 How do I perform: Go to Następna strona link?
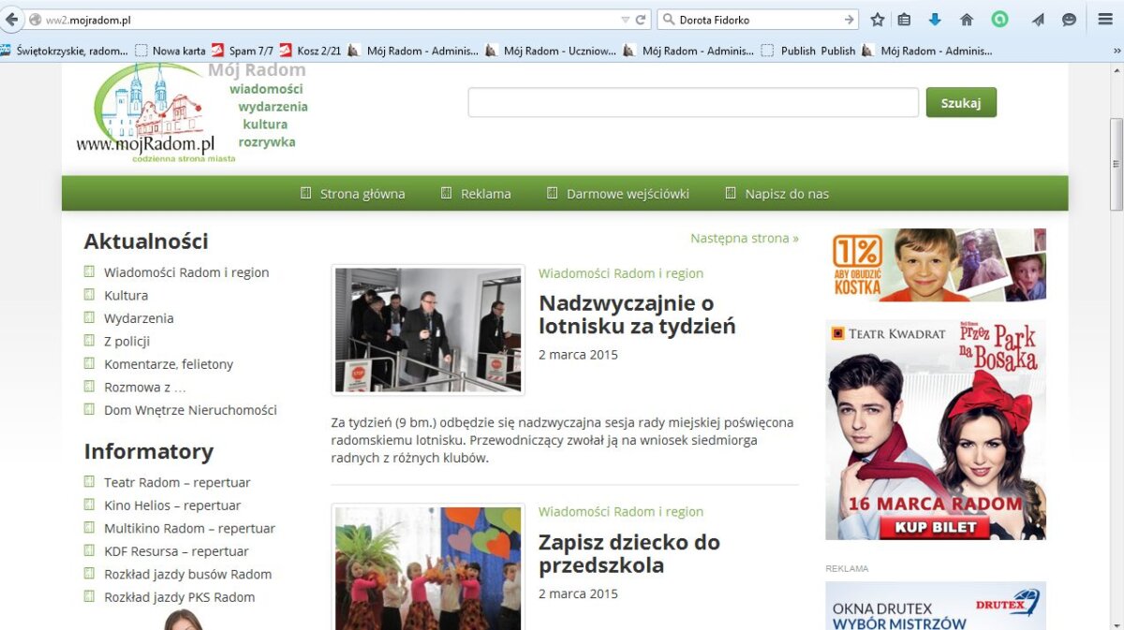745,238
